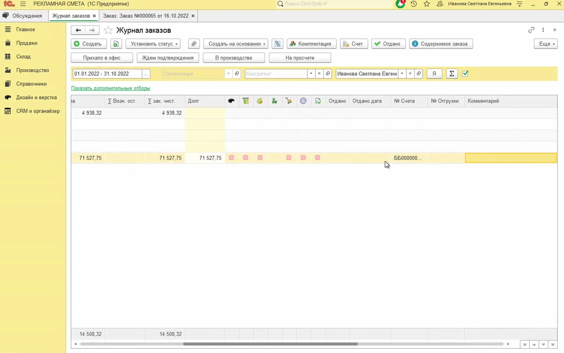Open the Еще dropdown menu
This screenshot has width=564, height=353.
546,44
